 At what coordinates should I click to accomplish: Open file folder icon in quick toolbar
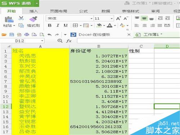4,35
